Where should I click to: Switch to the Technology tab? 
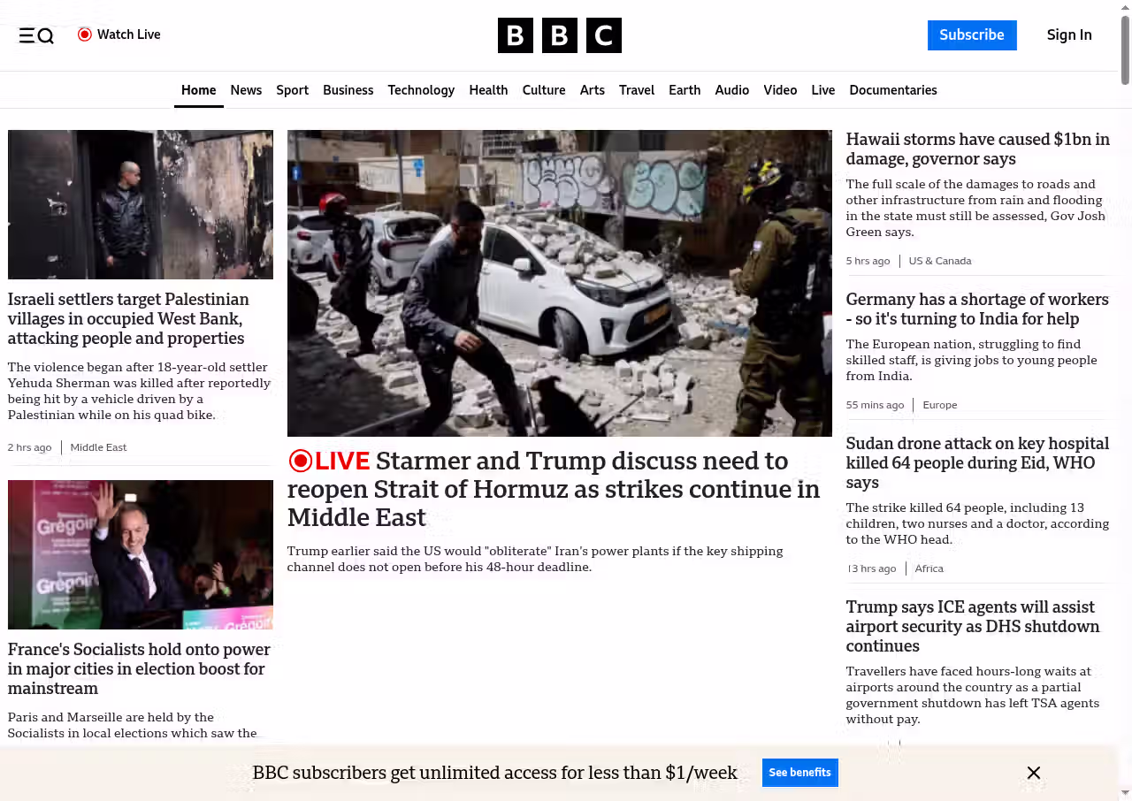(x=421, y=90)
